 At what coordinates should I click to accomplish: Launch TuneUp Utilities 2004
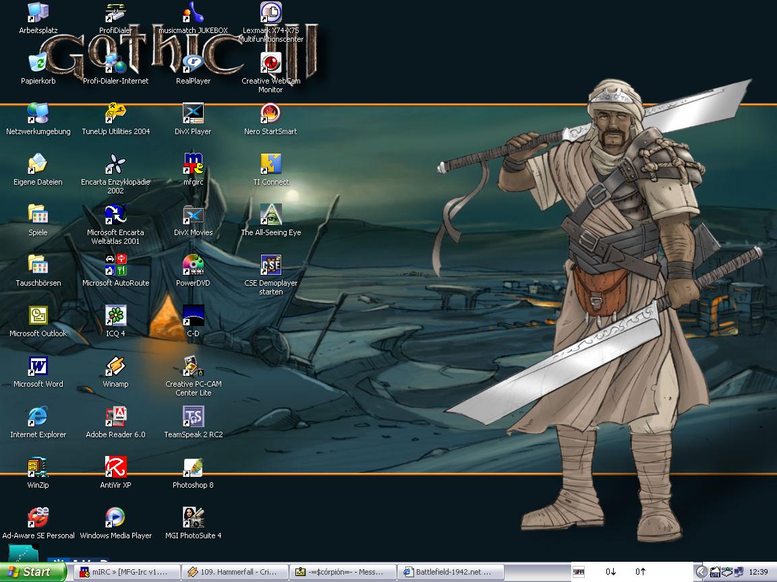[x=115, y=119]
